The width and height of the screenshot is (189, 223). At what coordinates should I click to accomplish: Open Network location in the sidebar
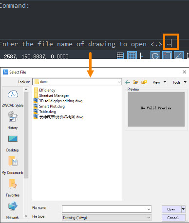pyautogui.click(x=13, y=210)
